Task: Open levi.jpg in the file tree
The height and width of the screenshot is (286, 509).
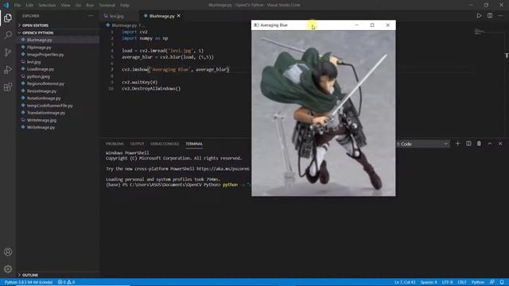Action: [x=33, y=62]
